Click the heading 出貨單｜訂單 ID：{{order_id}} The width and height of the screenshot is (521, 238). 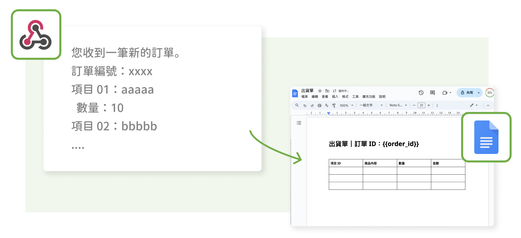374,144
